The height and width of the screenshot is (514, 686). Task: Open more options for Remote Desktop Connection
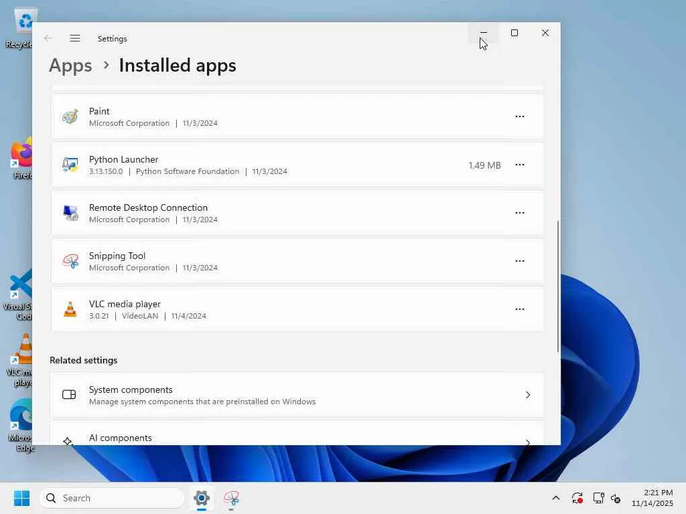pos(520,213)
